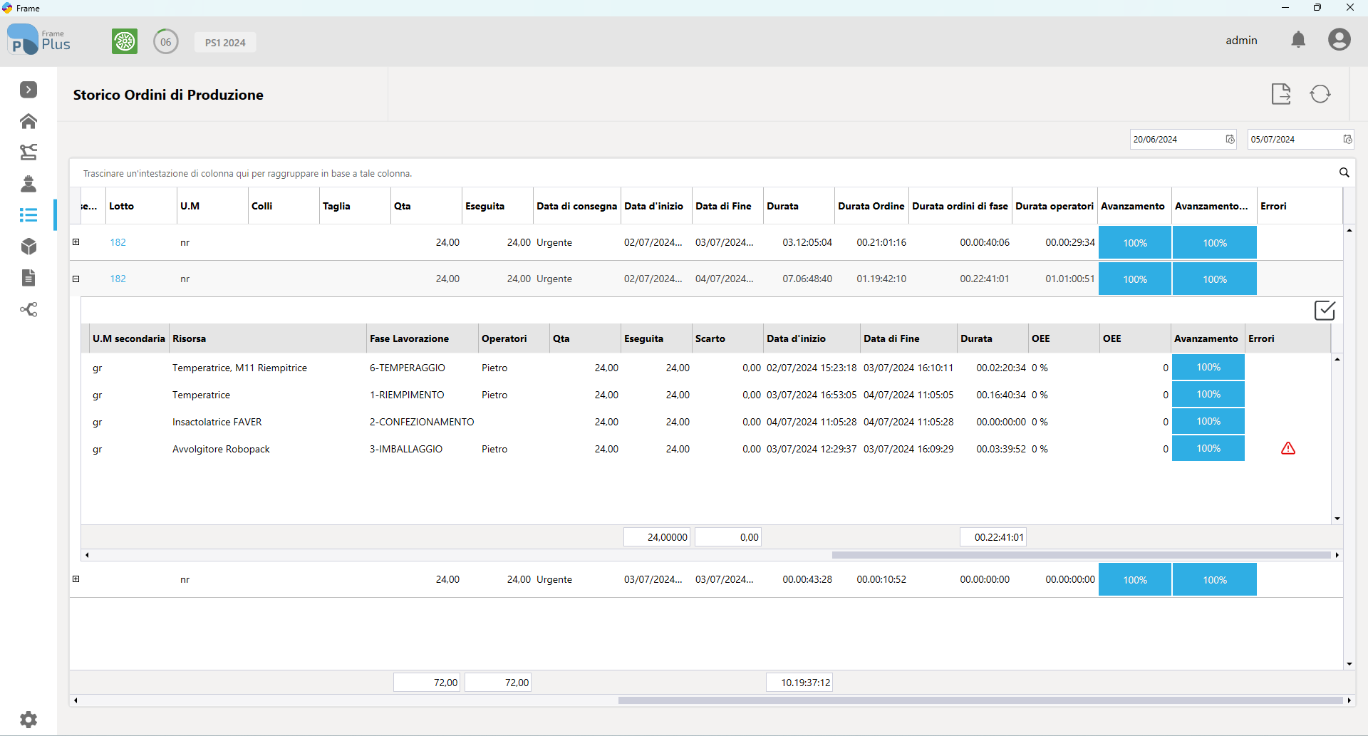
Task: Sort by Risorsa column in detail grid
Action: [267, 338]
